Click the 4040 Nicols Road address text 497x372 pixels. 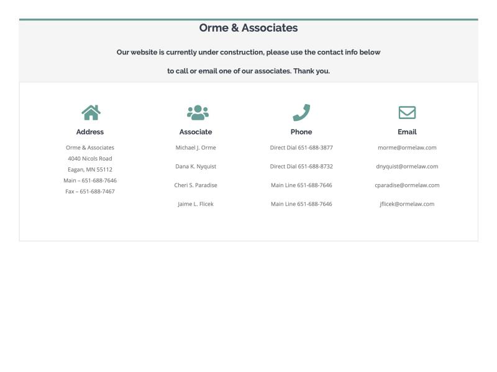[x=90, y=158]
